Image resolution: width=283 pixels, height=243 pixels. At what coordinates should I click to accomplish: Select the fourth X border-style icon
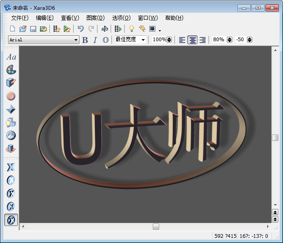11,206
